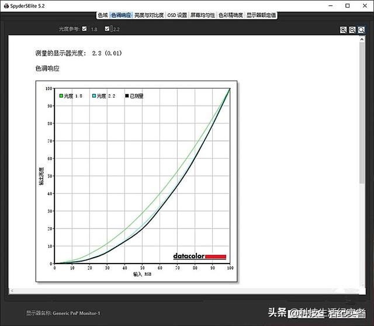The width and height of the screenshot is (374, 326).
Task: Toggle the 1.8 gamma reference checkbox
Action: coord(84,29)
